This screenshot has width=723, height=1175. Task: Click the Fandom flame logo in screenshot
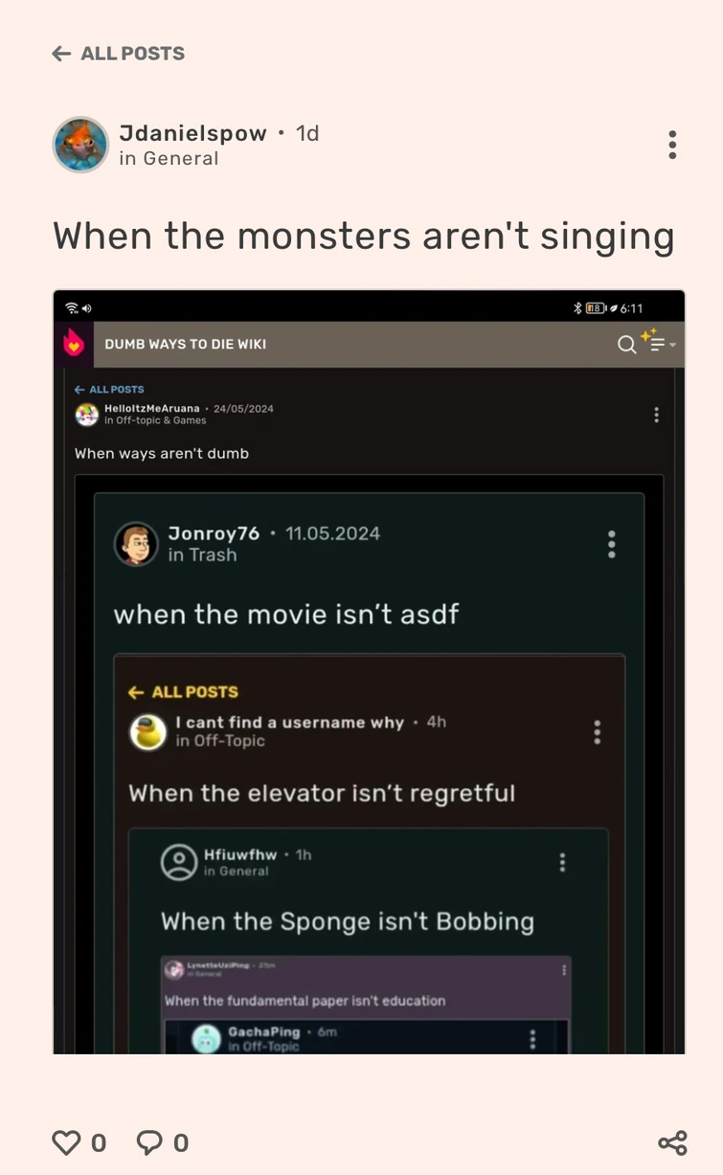pyautogui.click(x=74, y=344)
